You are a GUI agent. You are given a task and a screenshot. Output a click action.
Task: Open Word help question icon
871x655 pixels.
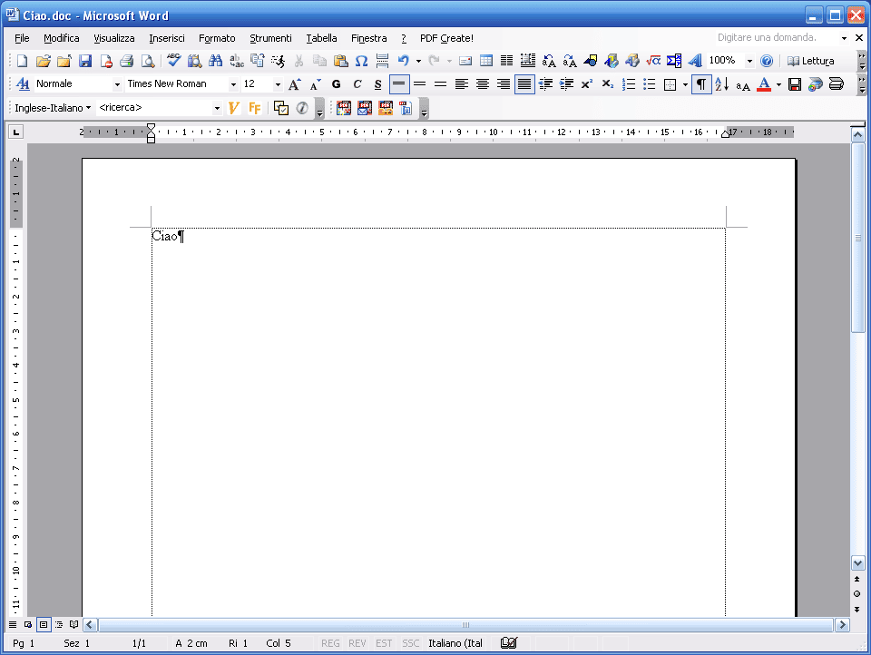[767, 61]
